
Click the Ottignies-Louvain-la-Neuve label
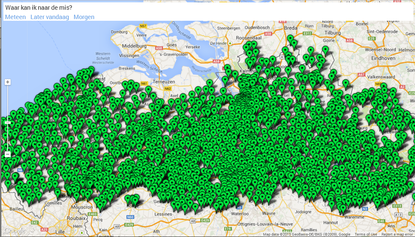265,224
